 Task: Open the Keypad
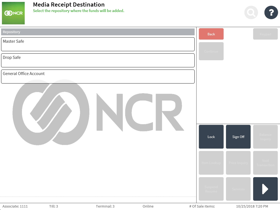pos(265,34)
